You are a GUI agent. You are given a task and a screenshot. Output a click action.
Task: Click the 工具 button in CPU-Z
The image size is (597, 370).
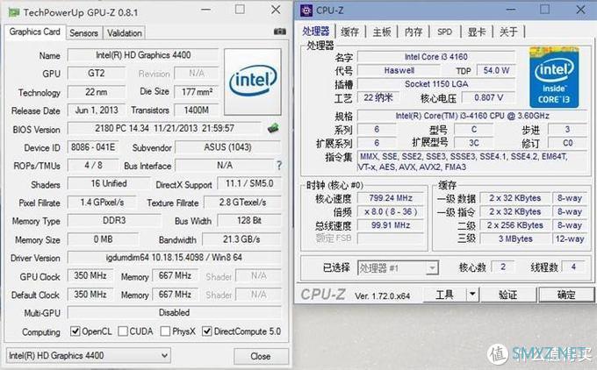point(445,294)
